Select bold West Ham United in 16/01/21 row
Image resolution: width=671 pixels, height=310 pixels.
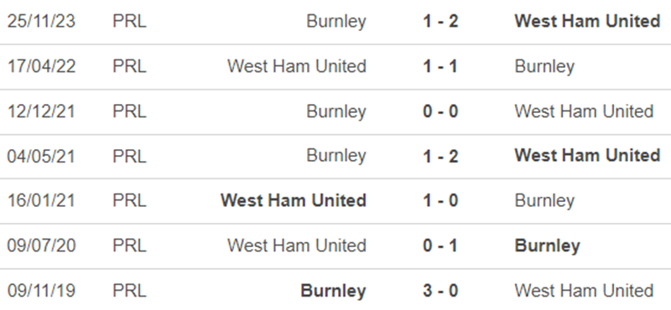pyautogui.click(x=293, y=200)
